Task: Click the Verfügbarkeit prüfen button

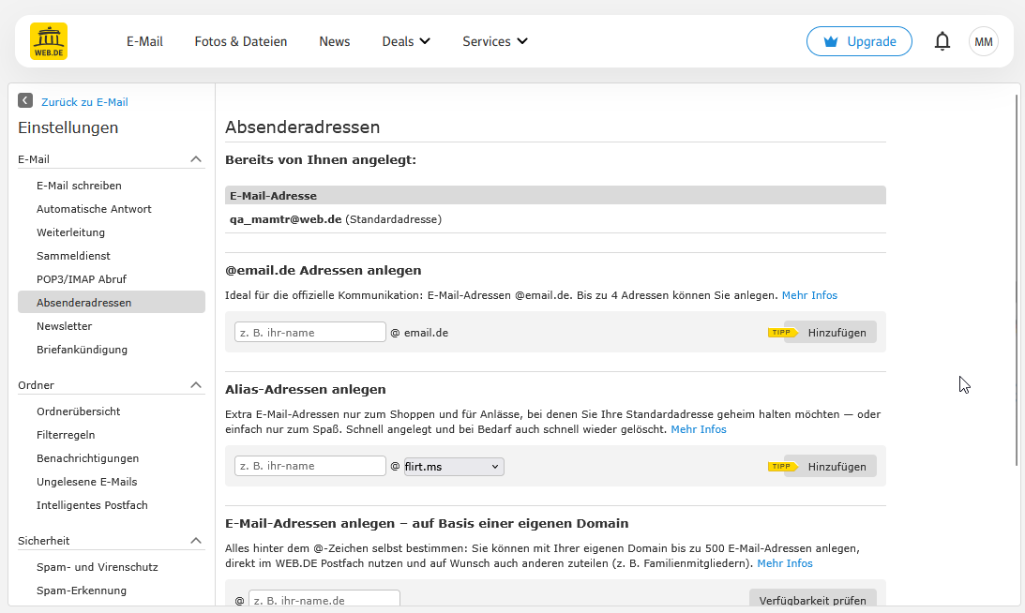Action: tap(812, 600)
